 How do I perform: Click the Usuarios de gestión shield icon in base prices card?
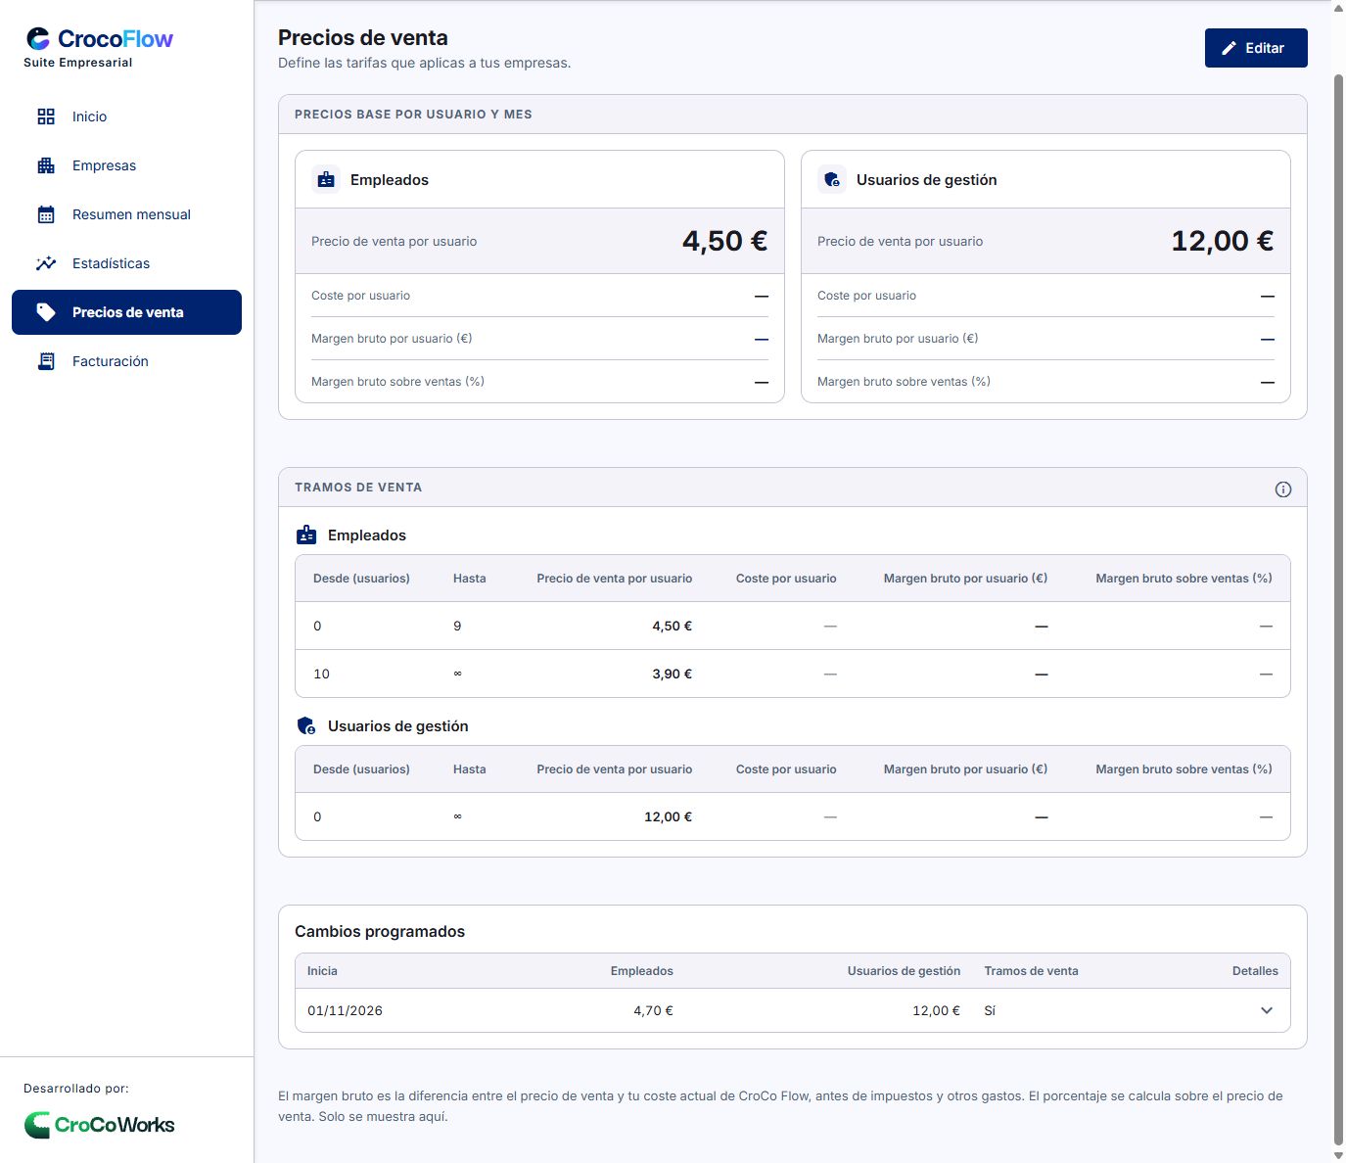coord(832,180)
